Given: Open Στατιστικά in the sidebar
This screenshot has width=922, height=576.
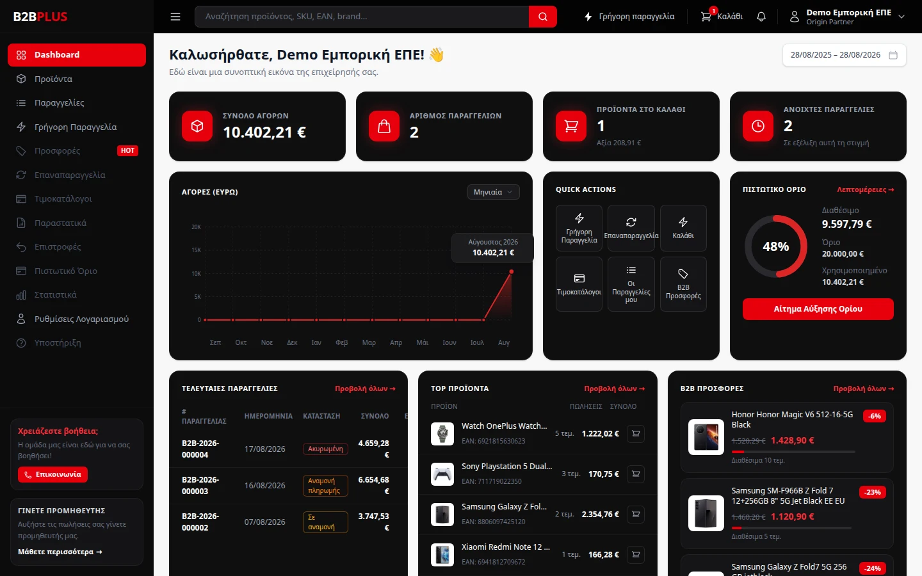Looking at the screenshot, I should coord(77,295).
